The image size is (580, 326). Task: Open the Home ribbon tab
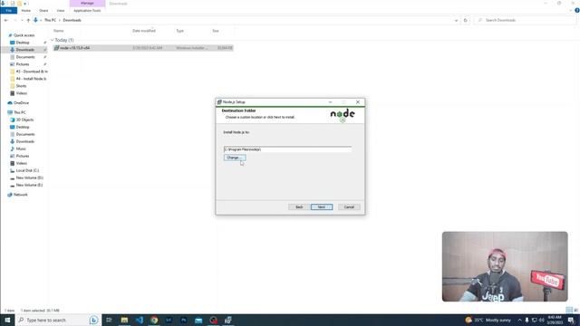coord(26,11)
